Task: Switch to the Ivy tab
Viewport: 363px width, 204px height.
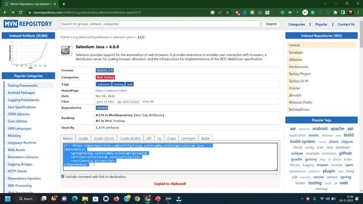Action: tap(159, 138)
